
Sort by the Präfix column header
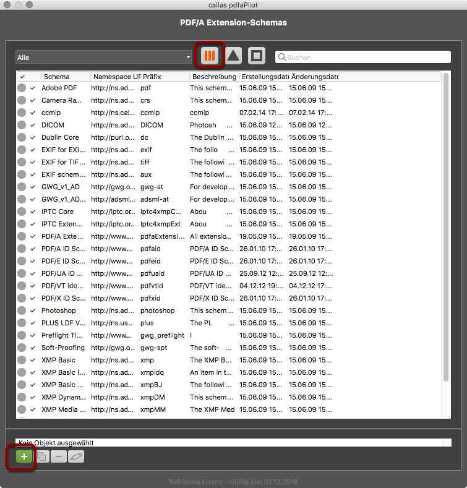tap(165, 77)
